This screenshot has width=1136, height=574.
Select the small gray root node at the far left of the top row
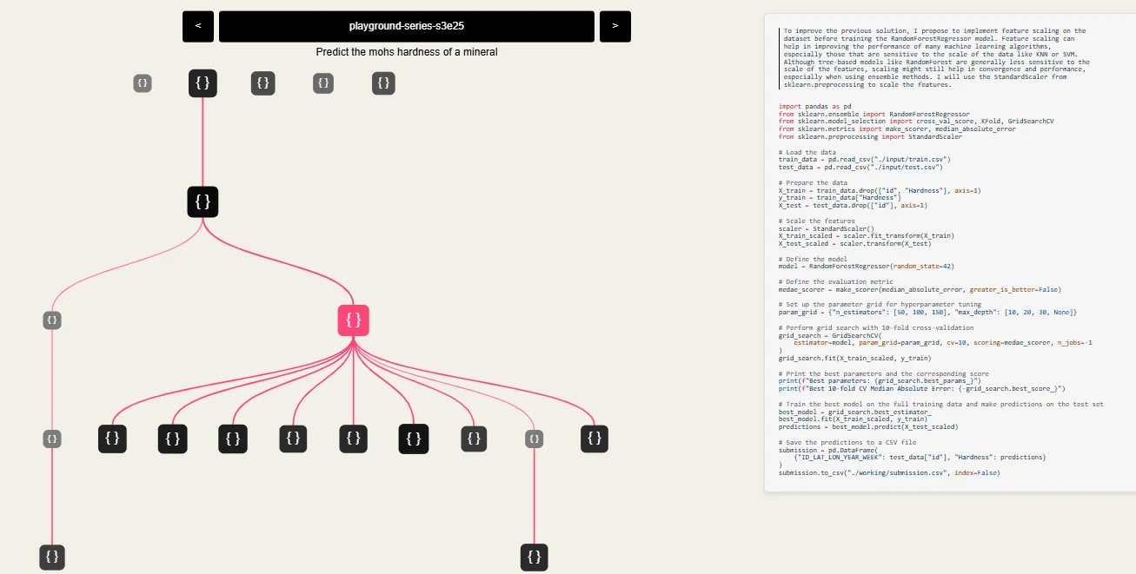143,83
